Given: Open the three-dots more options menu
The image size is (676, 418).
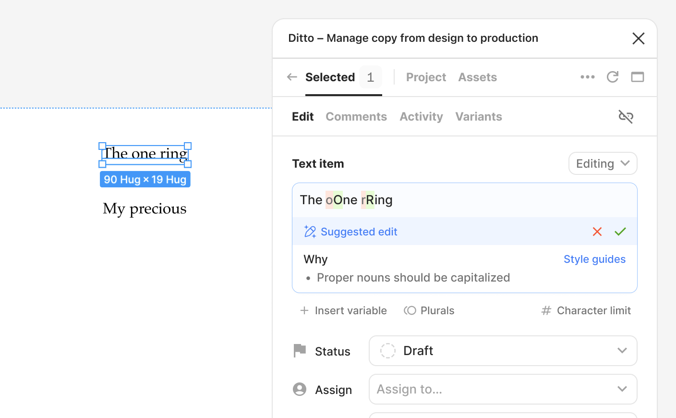Looking at the screenshot, I should pyautogui.click(x=588, y=77).
